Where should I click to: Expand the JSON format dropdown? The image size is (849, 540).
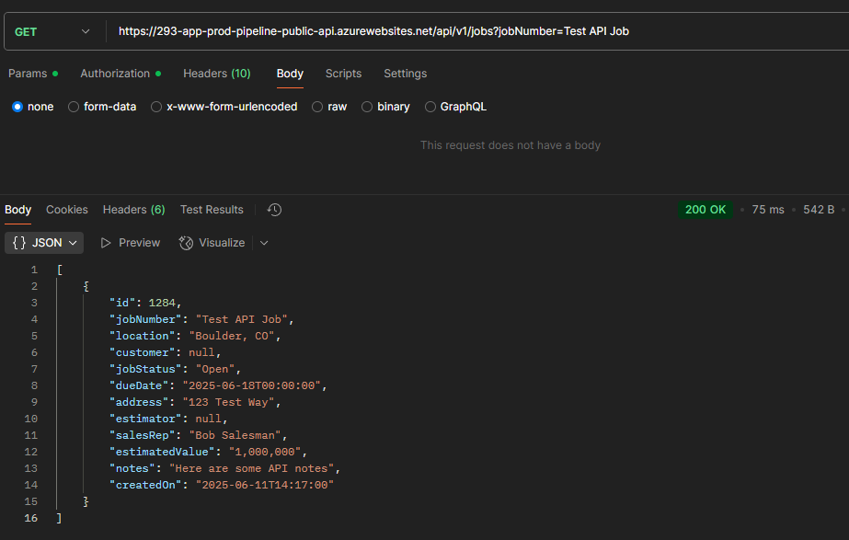tap(44, 243)
